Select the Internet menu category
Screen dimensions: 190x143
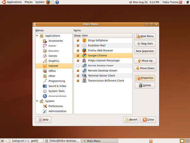[x=54, y=66]
